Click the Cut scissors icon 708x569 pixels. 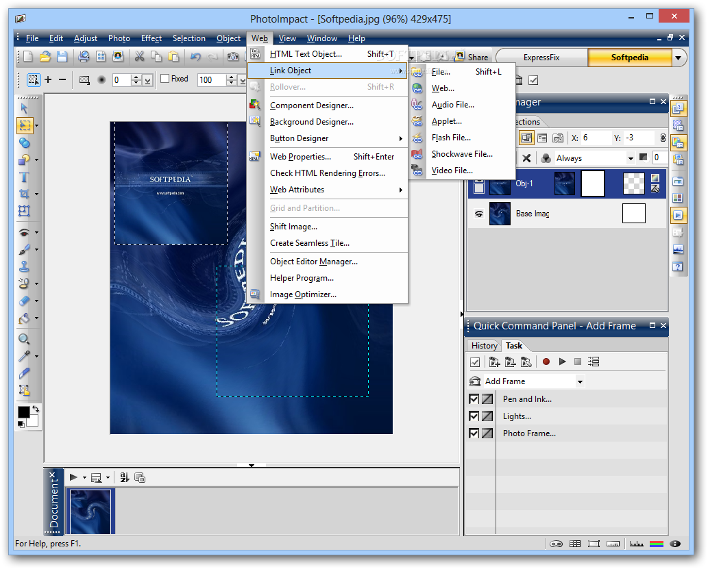point(140,56)
